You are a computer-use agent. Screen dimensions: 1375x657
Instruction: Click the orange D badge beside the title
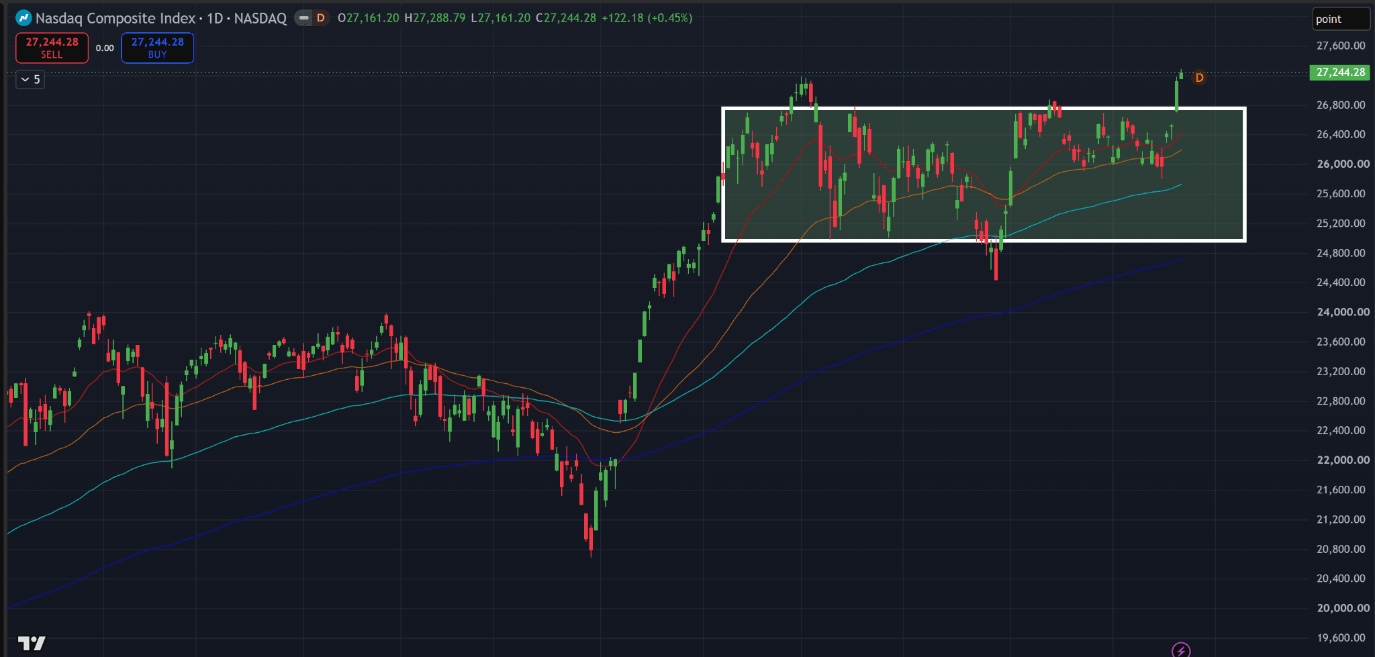(x=321, y=18)
